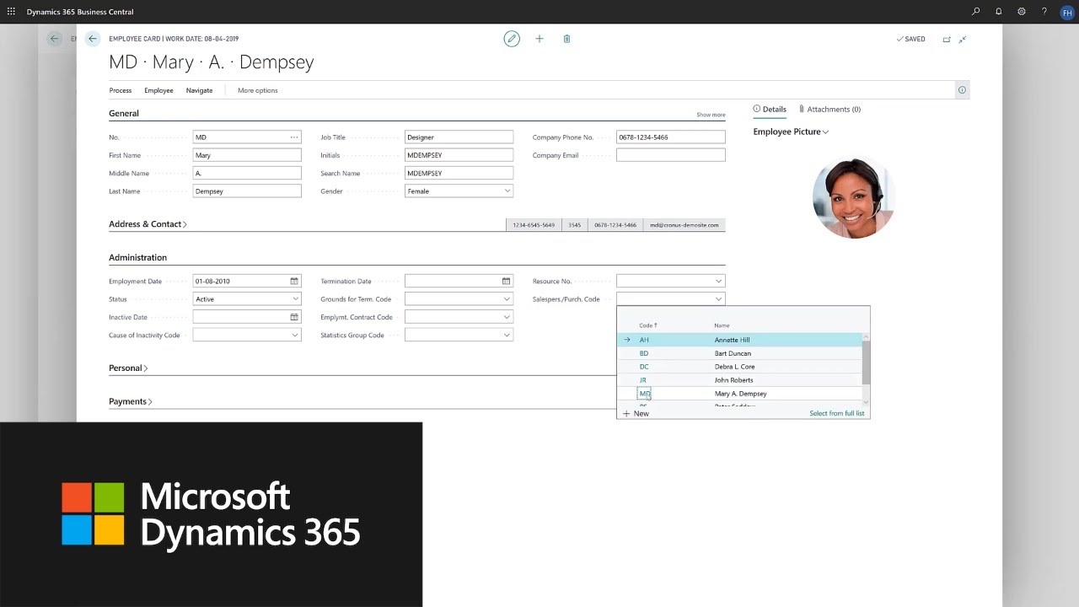Select the BD code in lookup
Screen dimensions: 1079x607
coord(644,353)
